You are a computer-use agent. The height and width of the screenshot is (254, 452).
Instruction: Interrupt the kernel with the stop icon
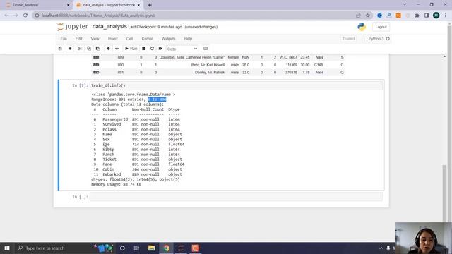coord(143,49)
